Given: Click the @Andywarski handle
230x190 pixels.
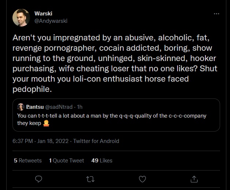Looking at the screenshot, I should [x=51, y=21].
